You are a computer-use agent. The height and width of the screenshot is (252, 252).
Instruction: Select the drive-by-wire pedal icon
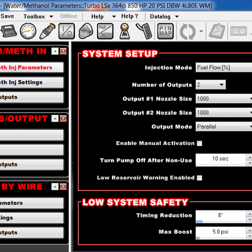(144, 31)
